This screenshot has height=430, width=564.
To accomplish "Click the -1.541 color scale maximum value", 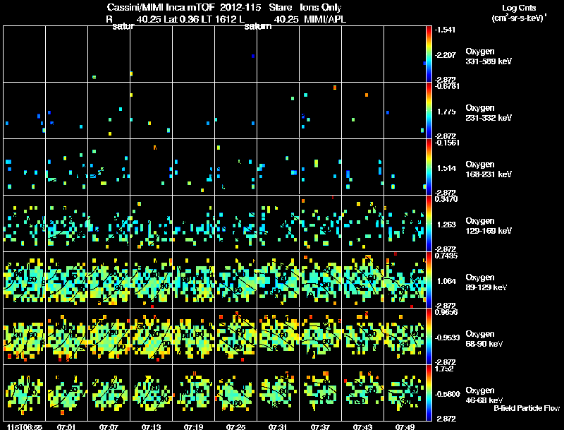I will 446,30.
